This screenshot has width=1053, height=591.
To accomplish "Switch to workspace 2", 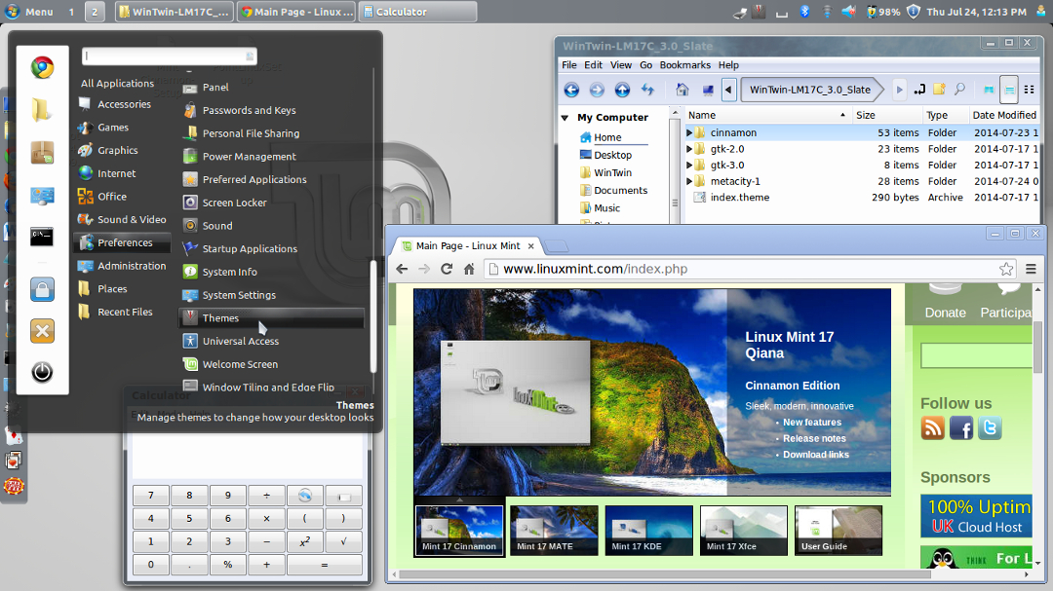I will tap(95, 12).
